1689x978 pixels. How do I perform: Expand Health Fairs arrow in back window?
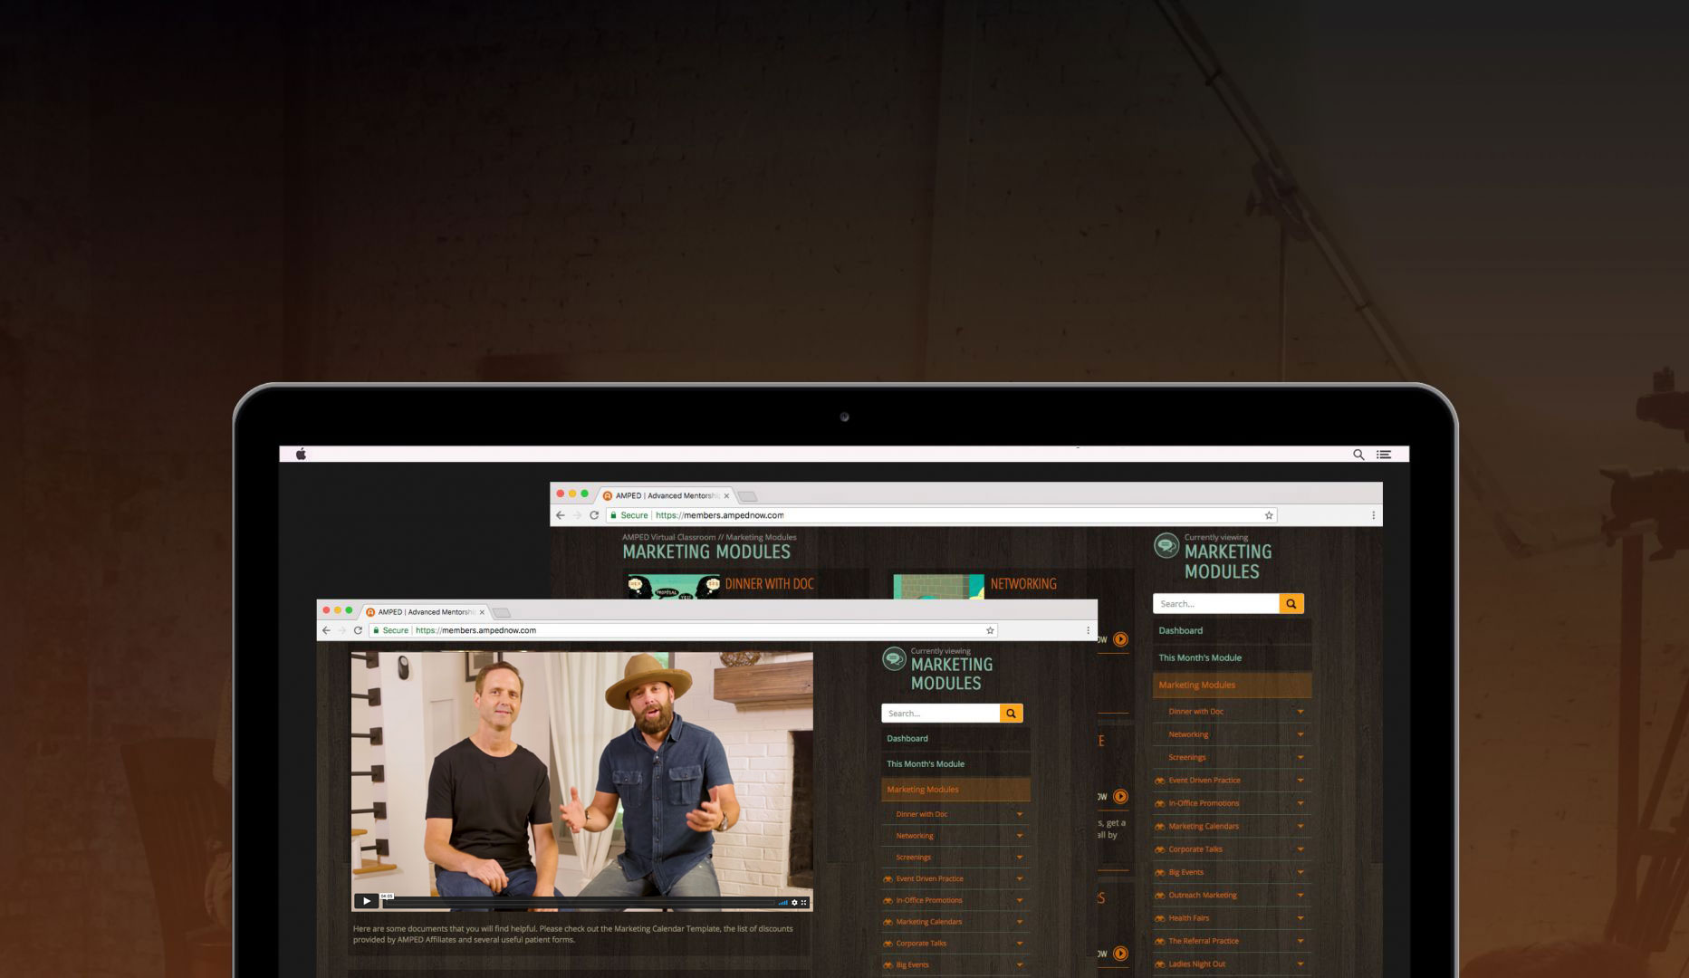tap(1300, 918)
